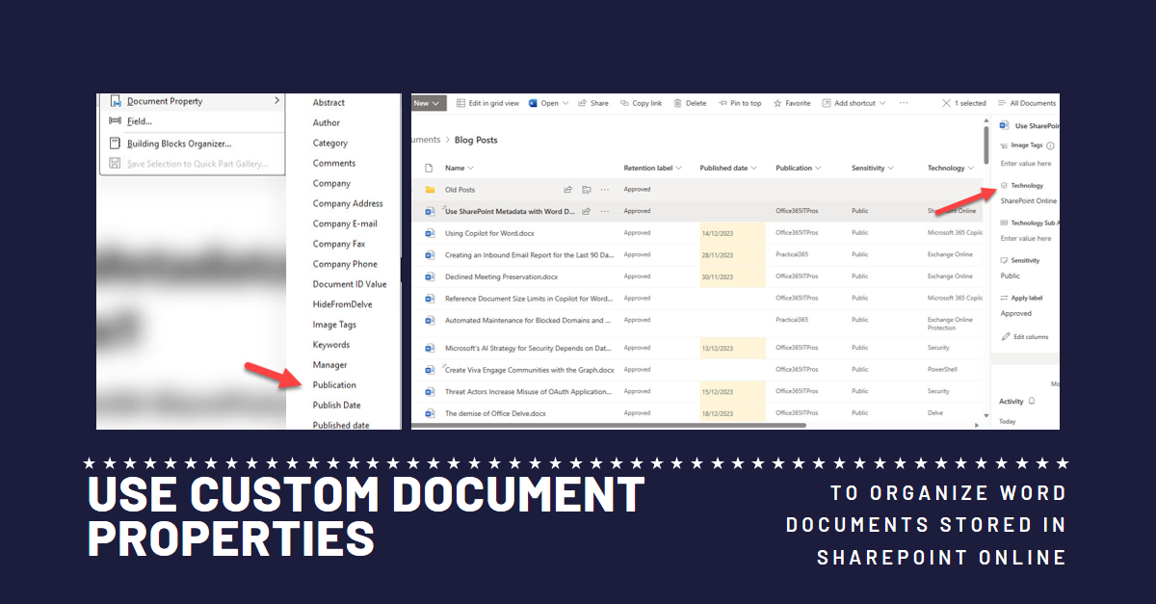Choose the Manager document property

329,365
